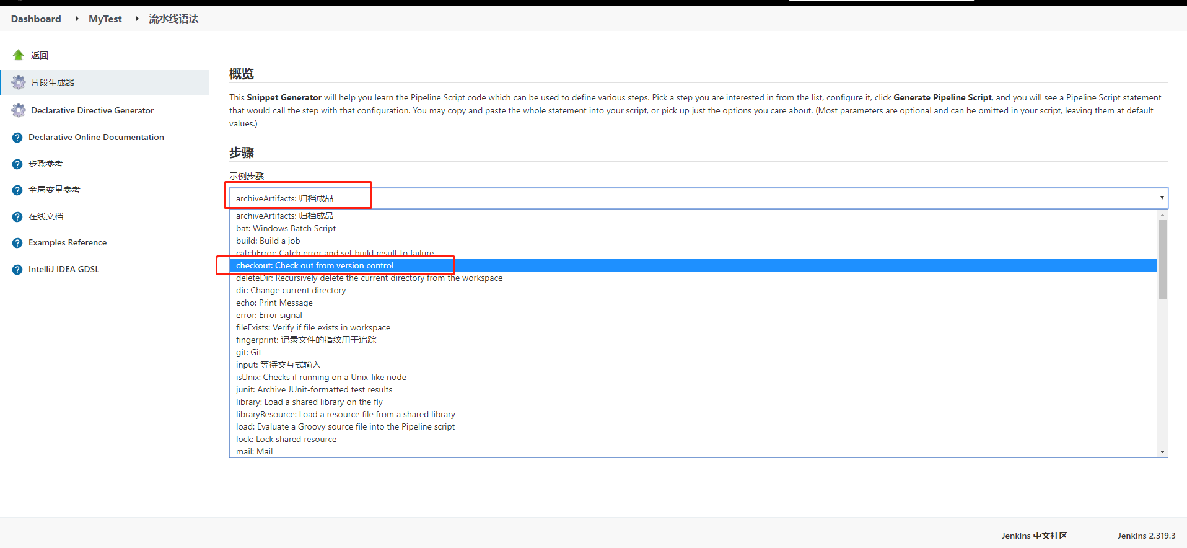Viewport: 1187px width, 548px height.
Task: Click the help icon next to 在线文档
Action: coord(17,217)
